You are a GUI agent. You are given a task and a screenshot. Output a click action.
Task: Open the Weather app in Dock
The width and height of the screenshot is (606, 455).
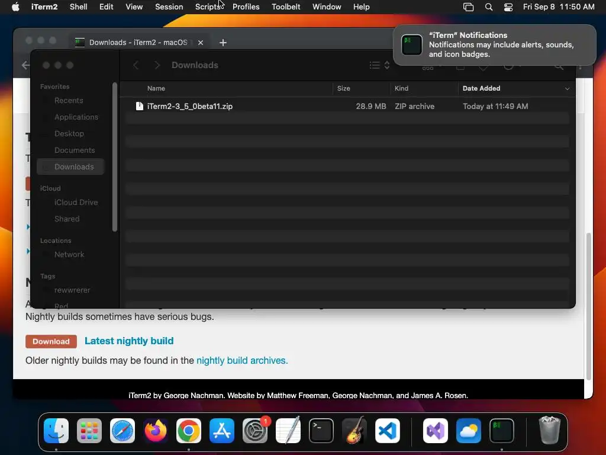(x=469, y=431)
